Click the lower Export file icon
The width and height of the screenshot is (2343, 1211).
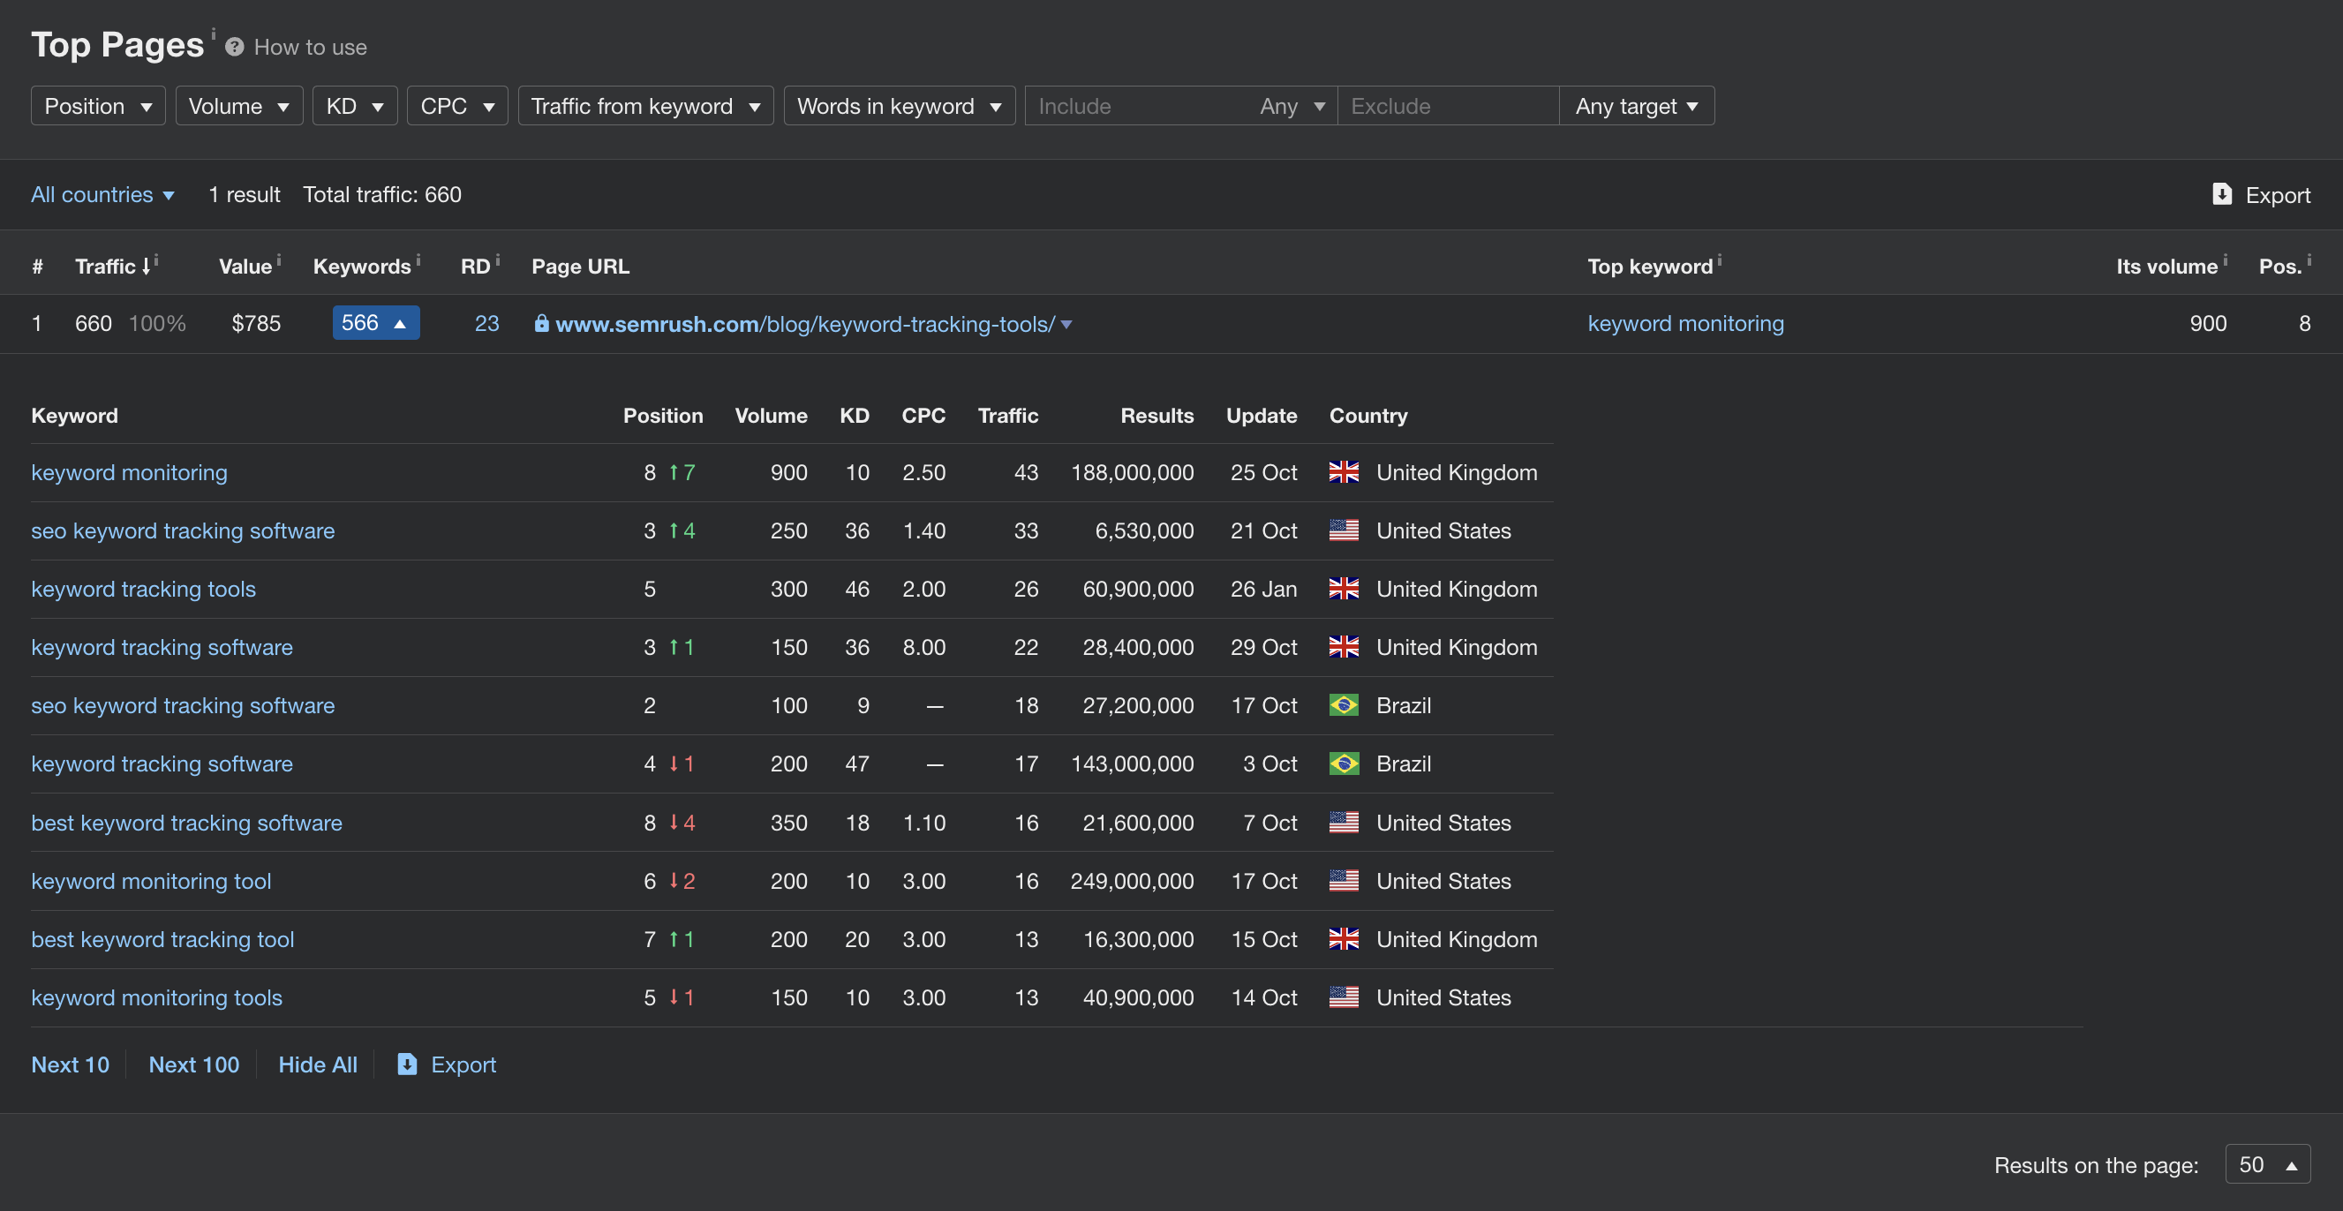[408, 1064]
